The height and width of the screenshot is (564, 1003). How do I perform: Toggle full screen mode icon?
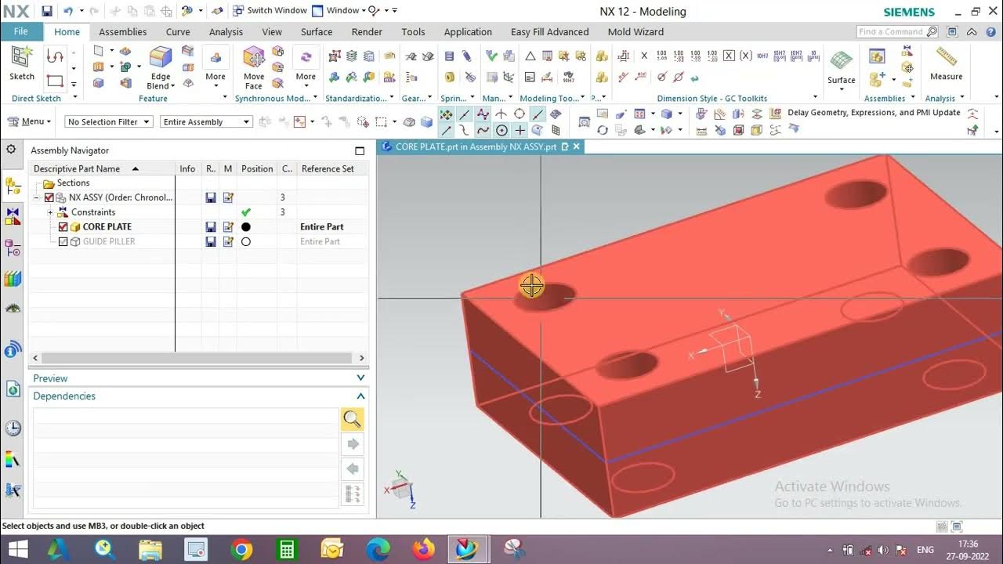click(951, 32)
